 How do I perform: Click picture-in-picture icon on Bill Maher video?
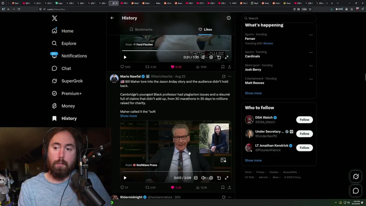223,160
